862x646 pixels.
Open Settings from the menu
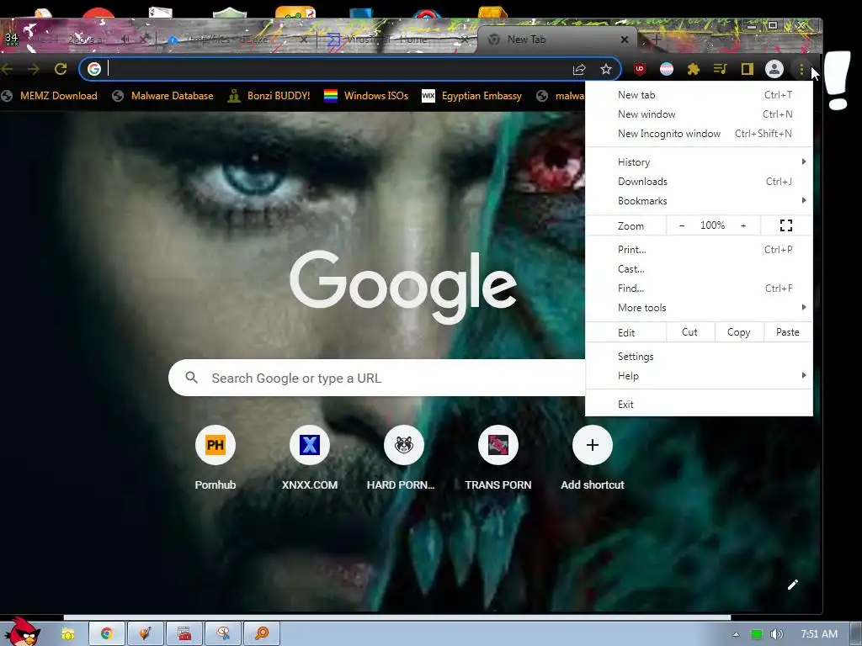coord(699,357)
